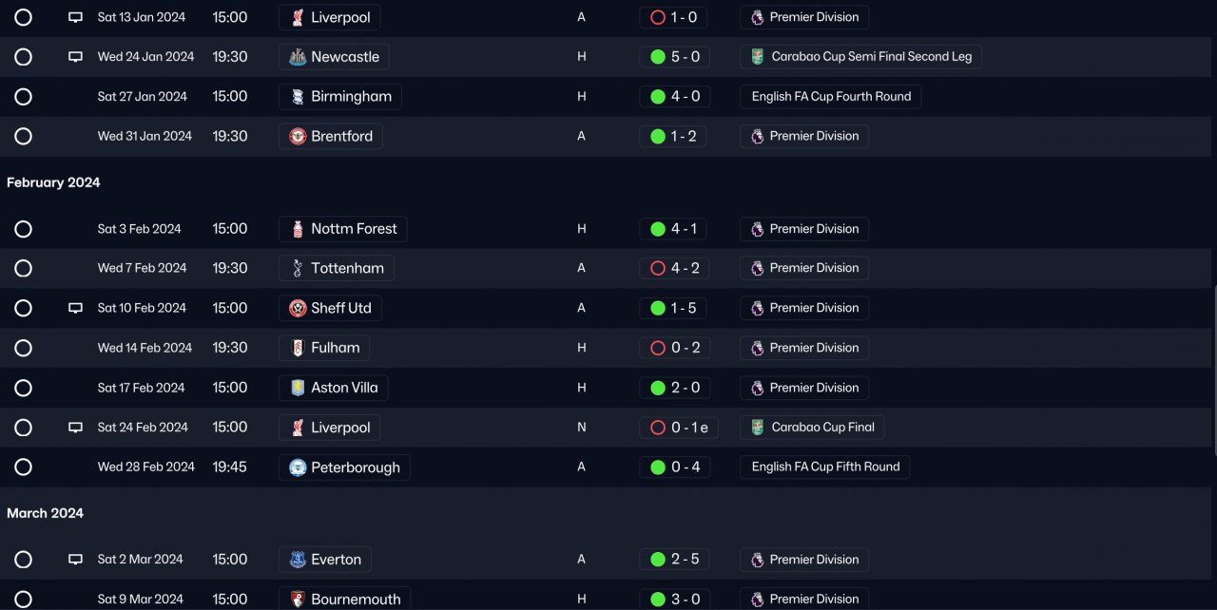
Task: Select the radio circle for Fulham fixture
Action: [x=24, y=349]
